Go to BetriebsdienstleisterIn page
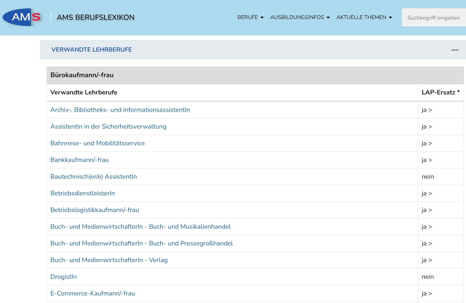 83,193
